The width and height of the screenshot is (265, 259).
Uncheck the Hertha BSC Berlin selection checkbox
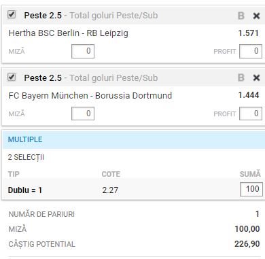coord(12,15)
